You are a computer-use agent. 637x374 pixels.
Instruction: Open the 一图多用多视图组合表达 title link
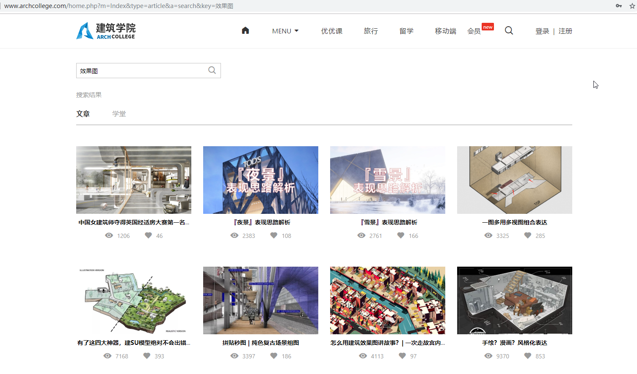pyautogui.click(x=515, y=222)
